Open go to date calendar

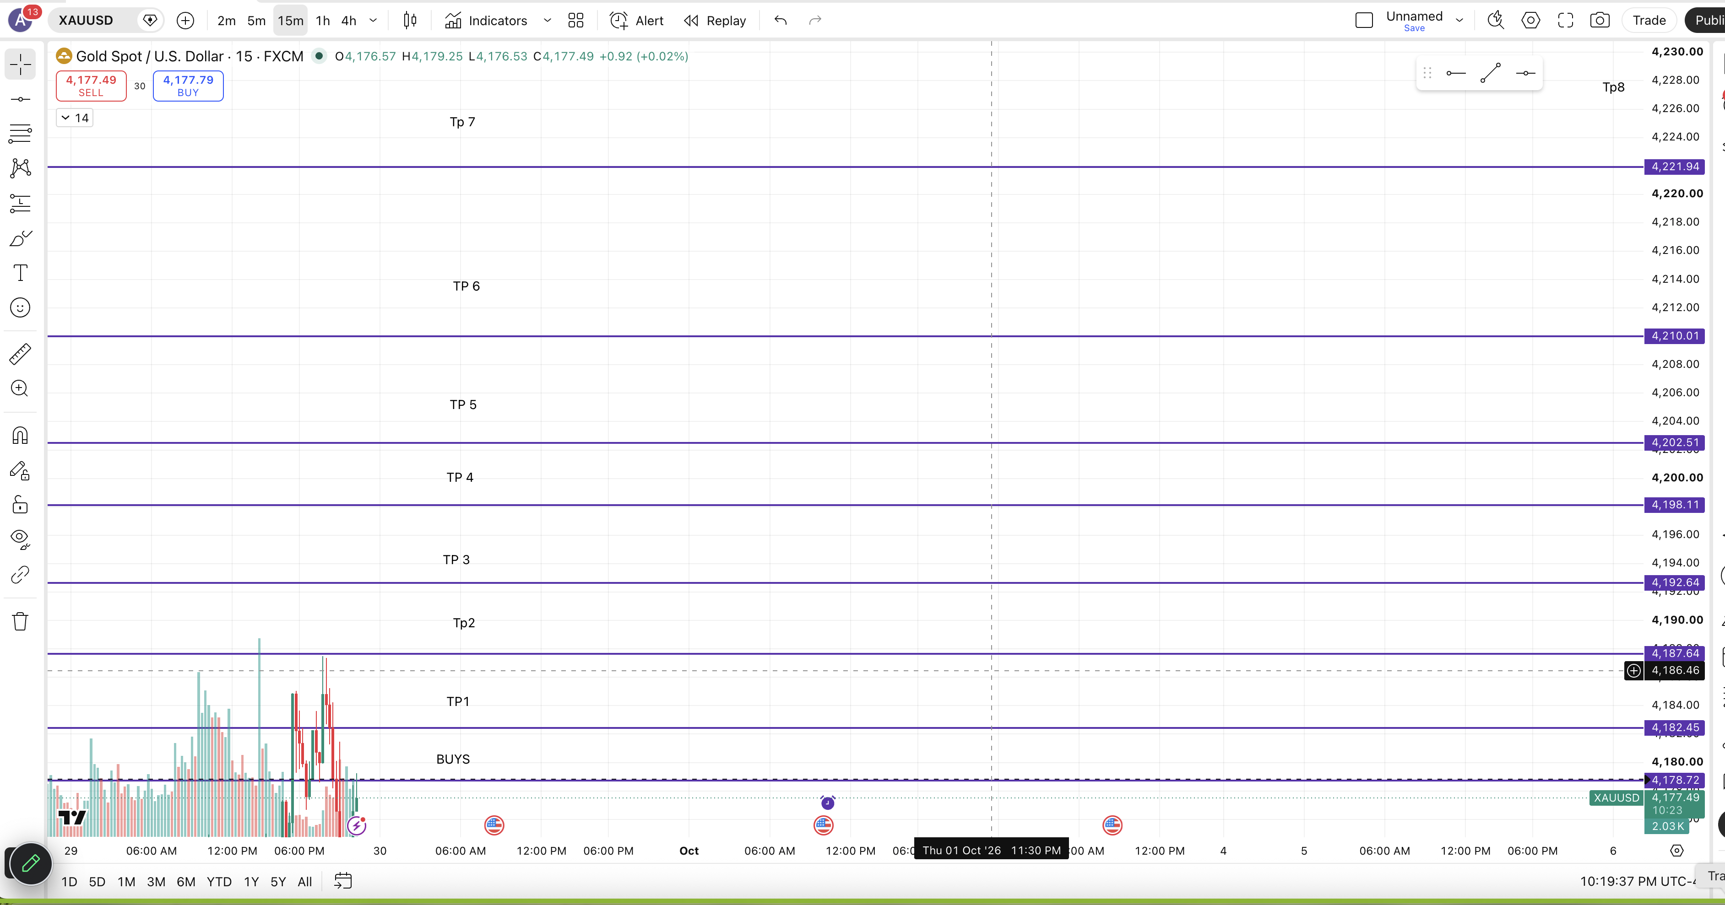coord(343,881)
